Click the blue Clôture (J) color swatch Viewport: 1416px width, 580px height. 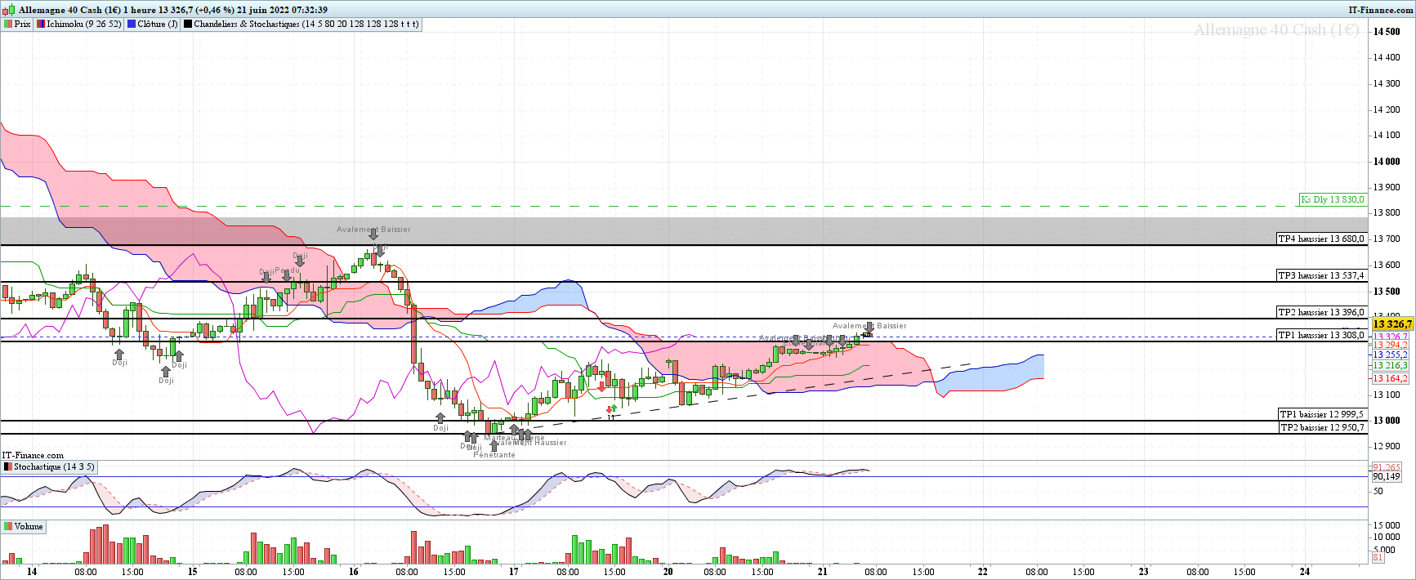[x=132, y=24]
